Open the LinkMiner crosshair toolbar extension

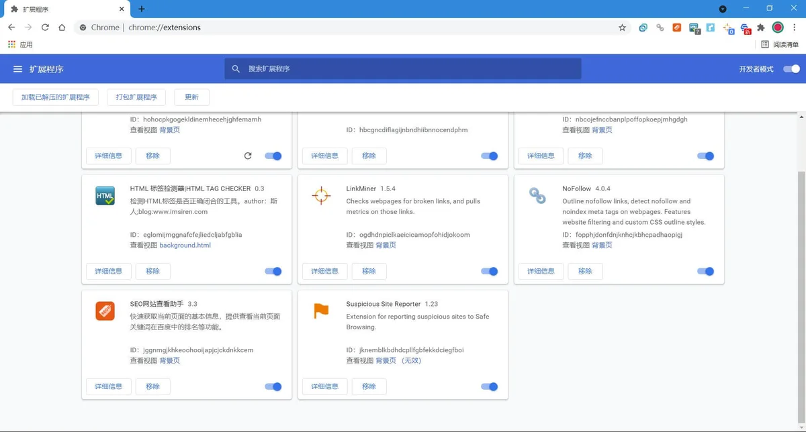pyautogui.click(x=729, y=28)
